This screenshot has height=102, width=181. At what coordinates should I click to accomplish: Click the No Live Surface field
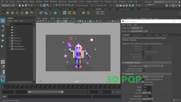[x=83, y=5]
